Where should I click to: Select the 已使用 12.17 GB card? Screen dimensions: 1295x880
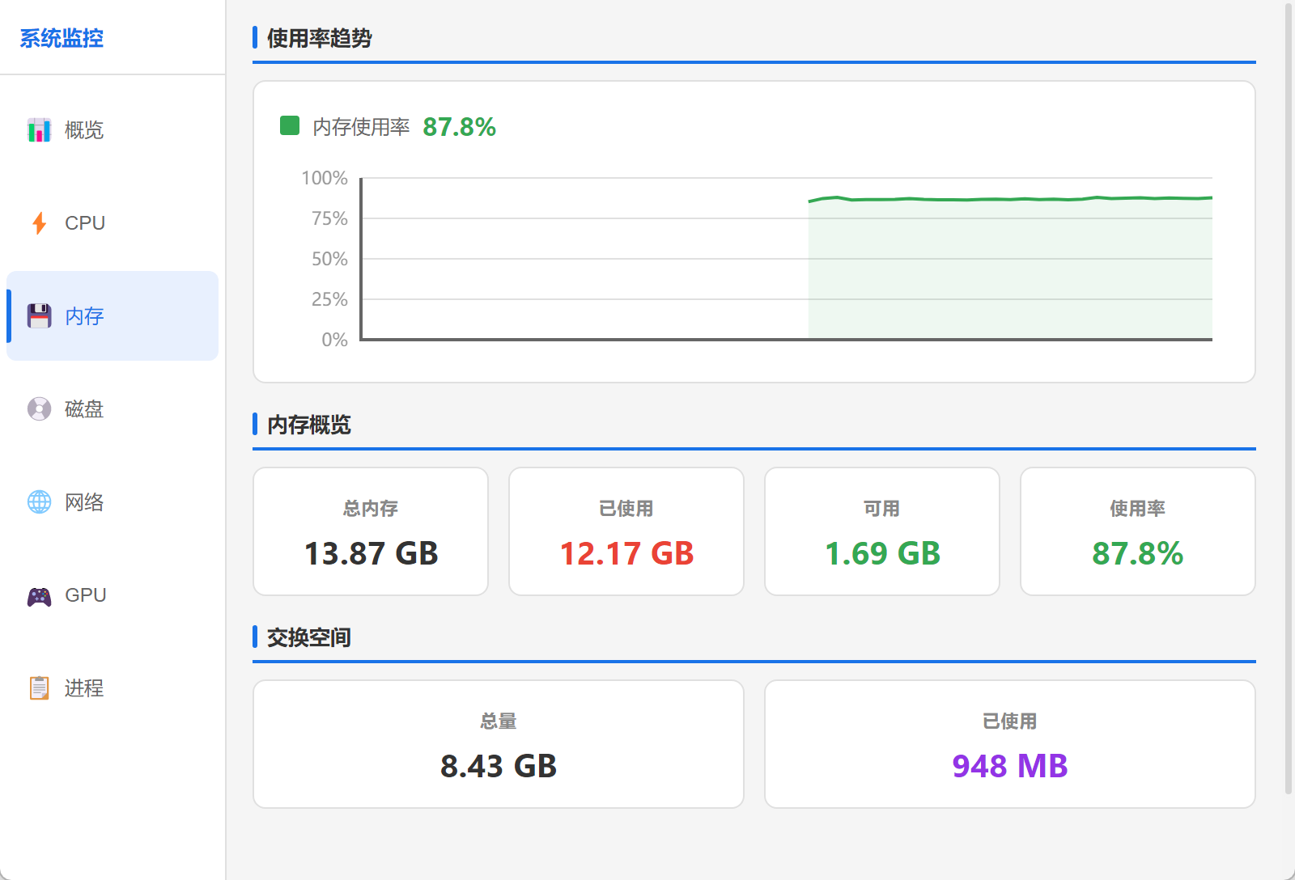pos(626,531)
